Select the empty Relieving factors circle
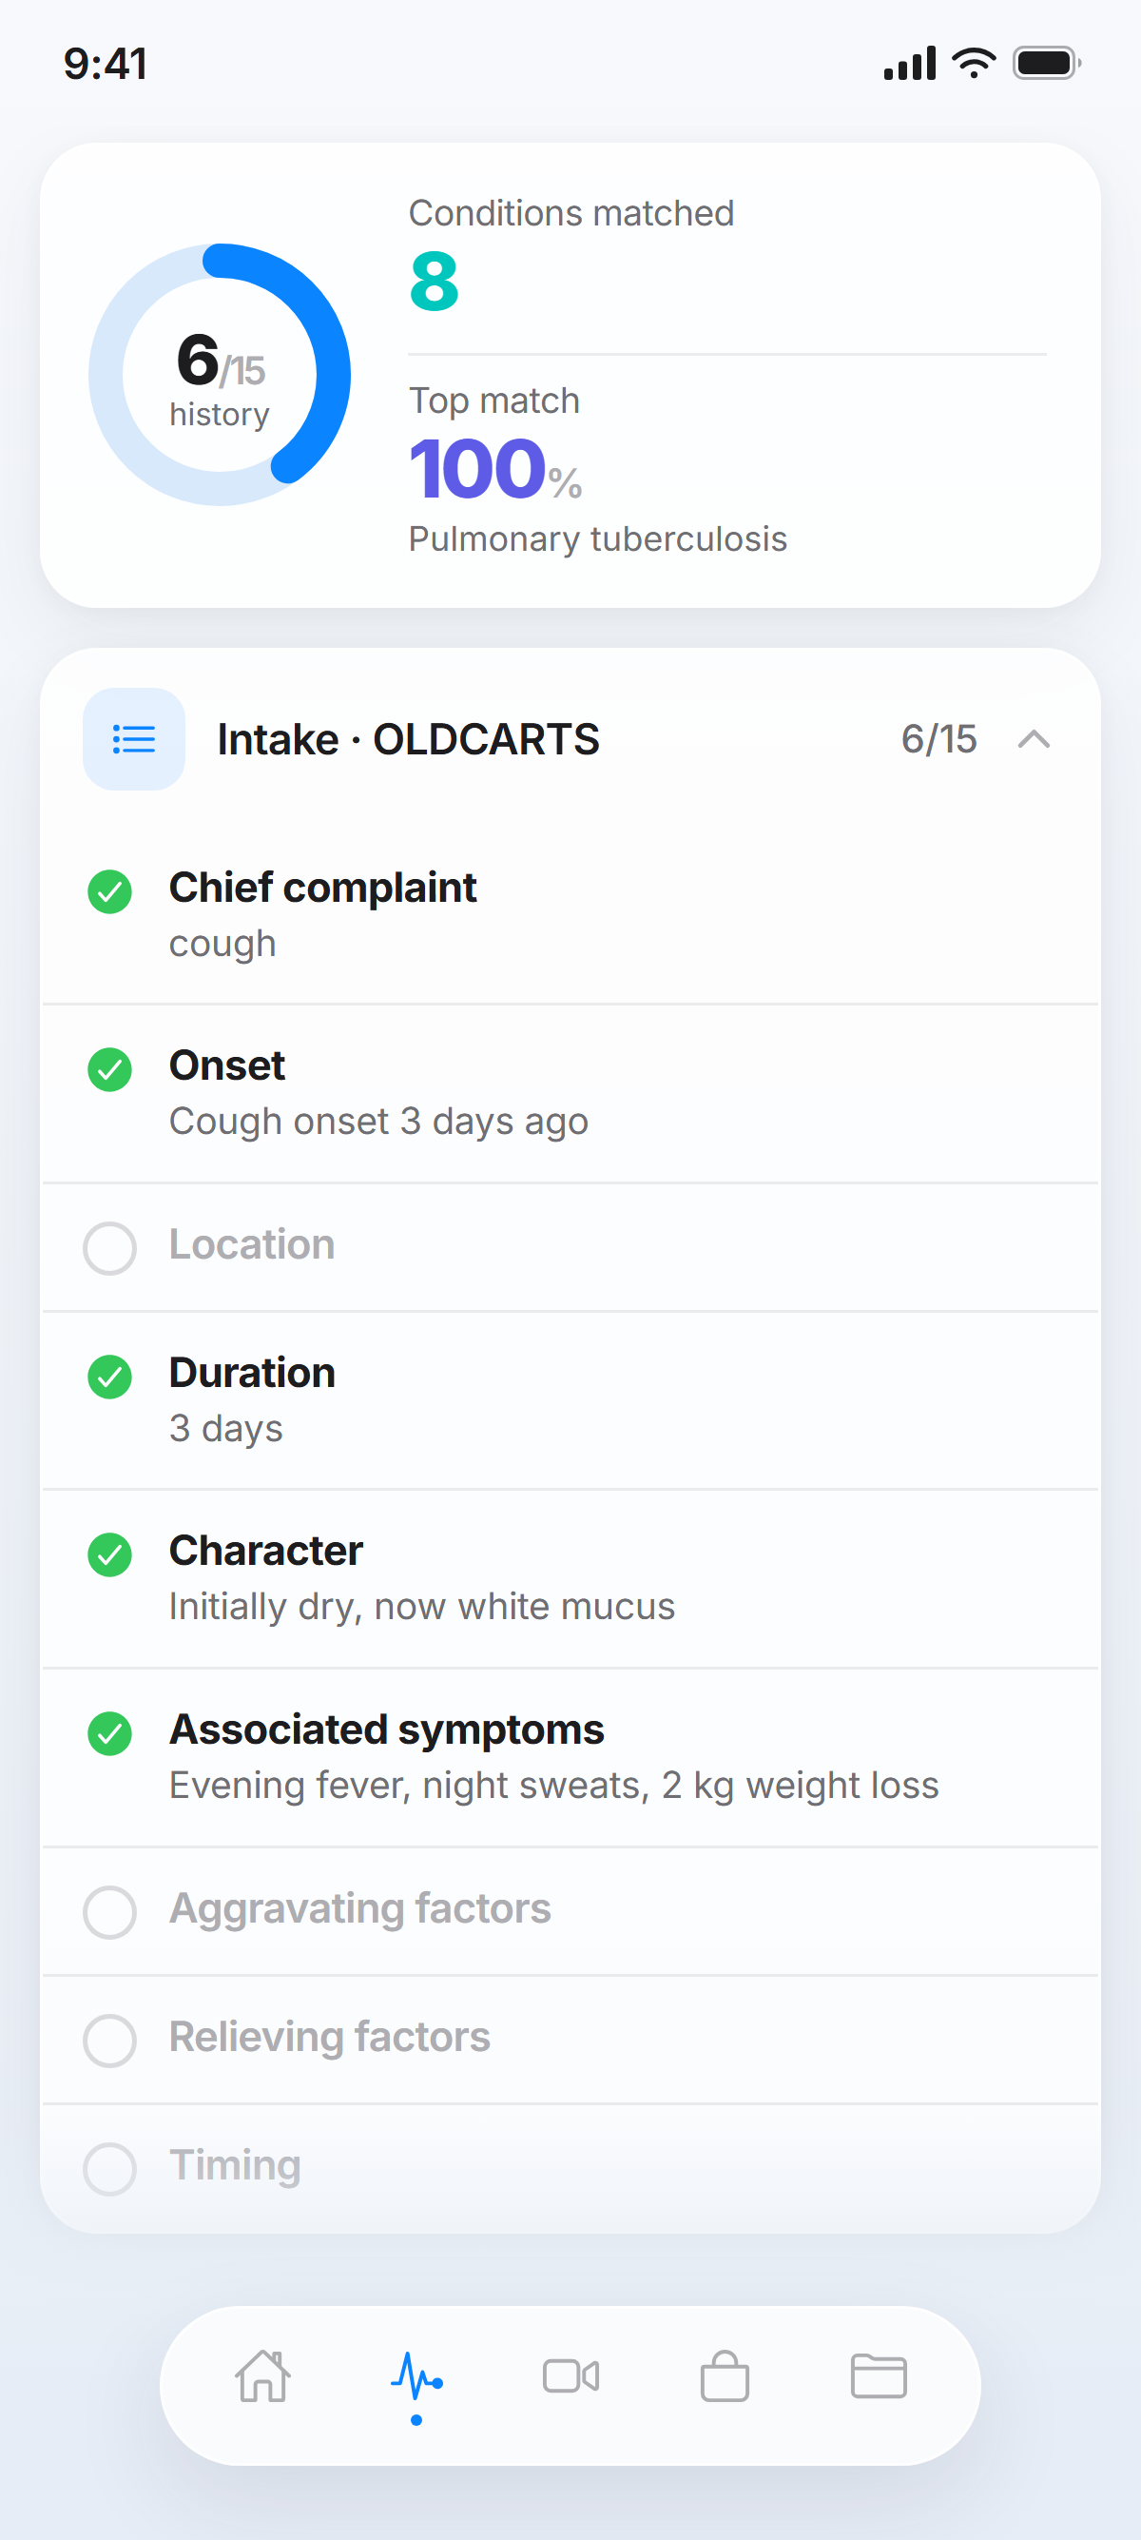Screen dimensions: 1141x2540 [109, 2040]
